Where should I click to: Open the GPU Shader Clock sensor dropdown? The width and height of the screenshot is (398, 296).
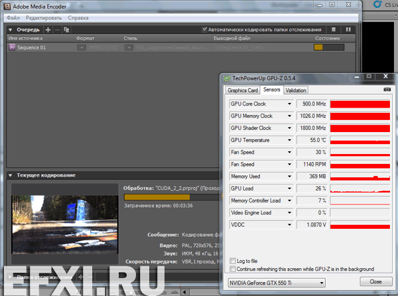289,128
